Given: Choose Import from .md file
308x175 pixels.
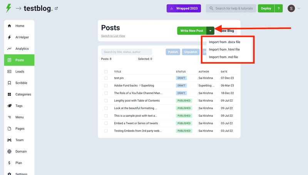Looking at the screenshot, I should click(223, 57).
